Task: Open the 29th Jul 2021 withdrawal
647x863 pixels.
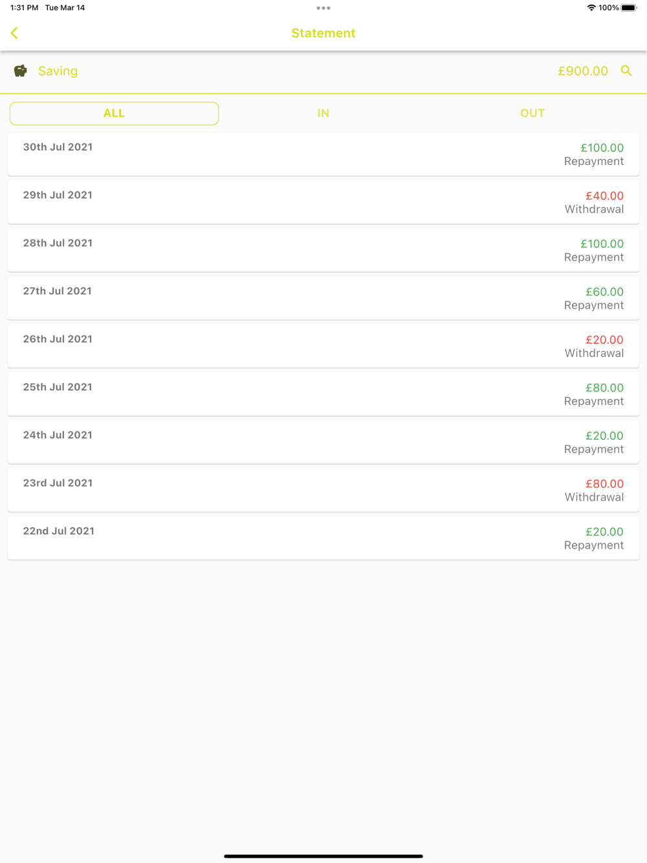Action: pos(323,202)
